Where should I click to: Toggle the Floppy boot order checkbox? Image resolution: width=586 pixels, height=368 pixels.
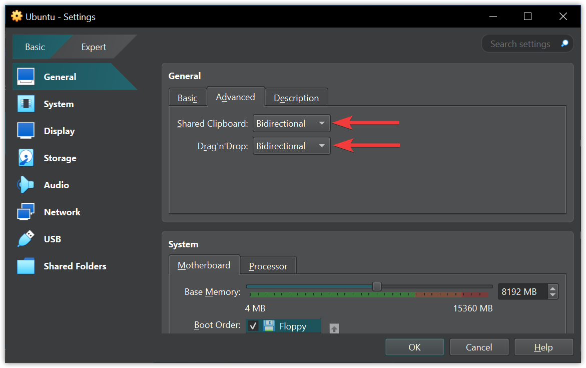click(x=253, y=326)
